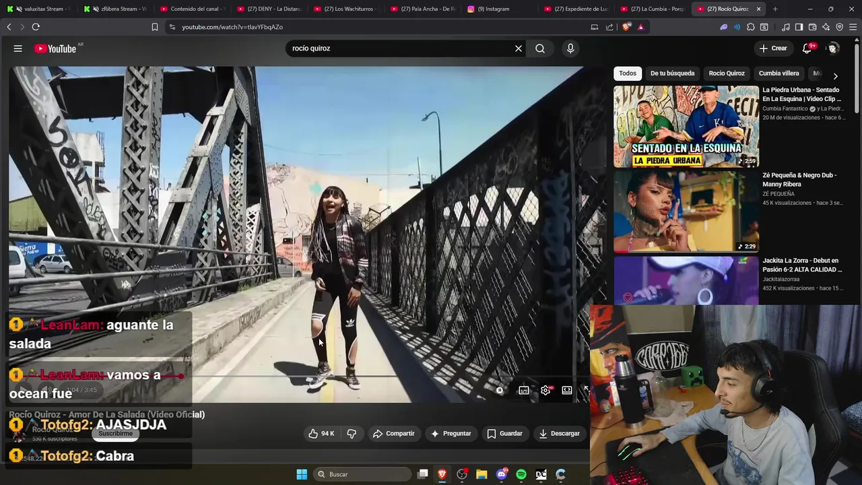This screenshot has width=862, height=485.
Task: Open the Zé Pequeña & Negro Dub thumbnail
Action: 686,212
